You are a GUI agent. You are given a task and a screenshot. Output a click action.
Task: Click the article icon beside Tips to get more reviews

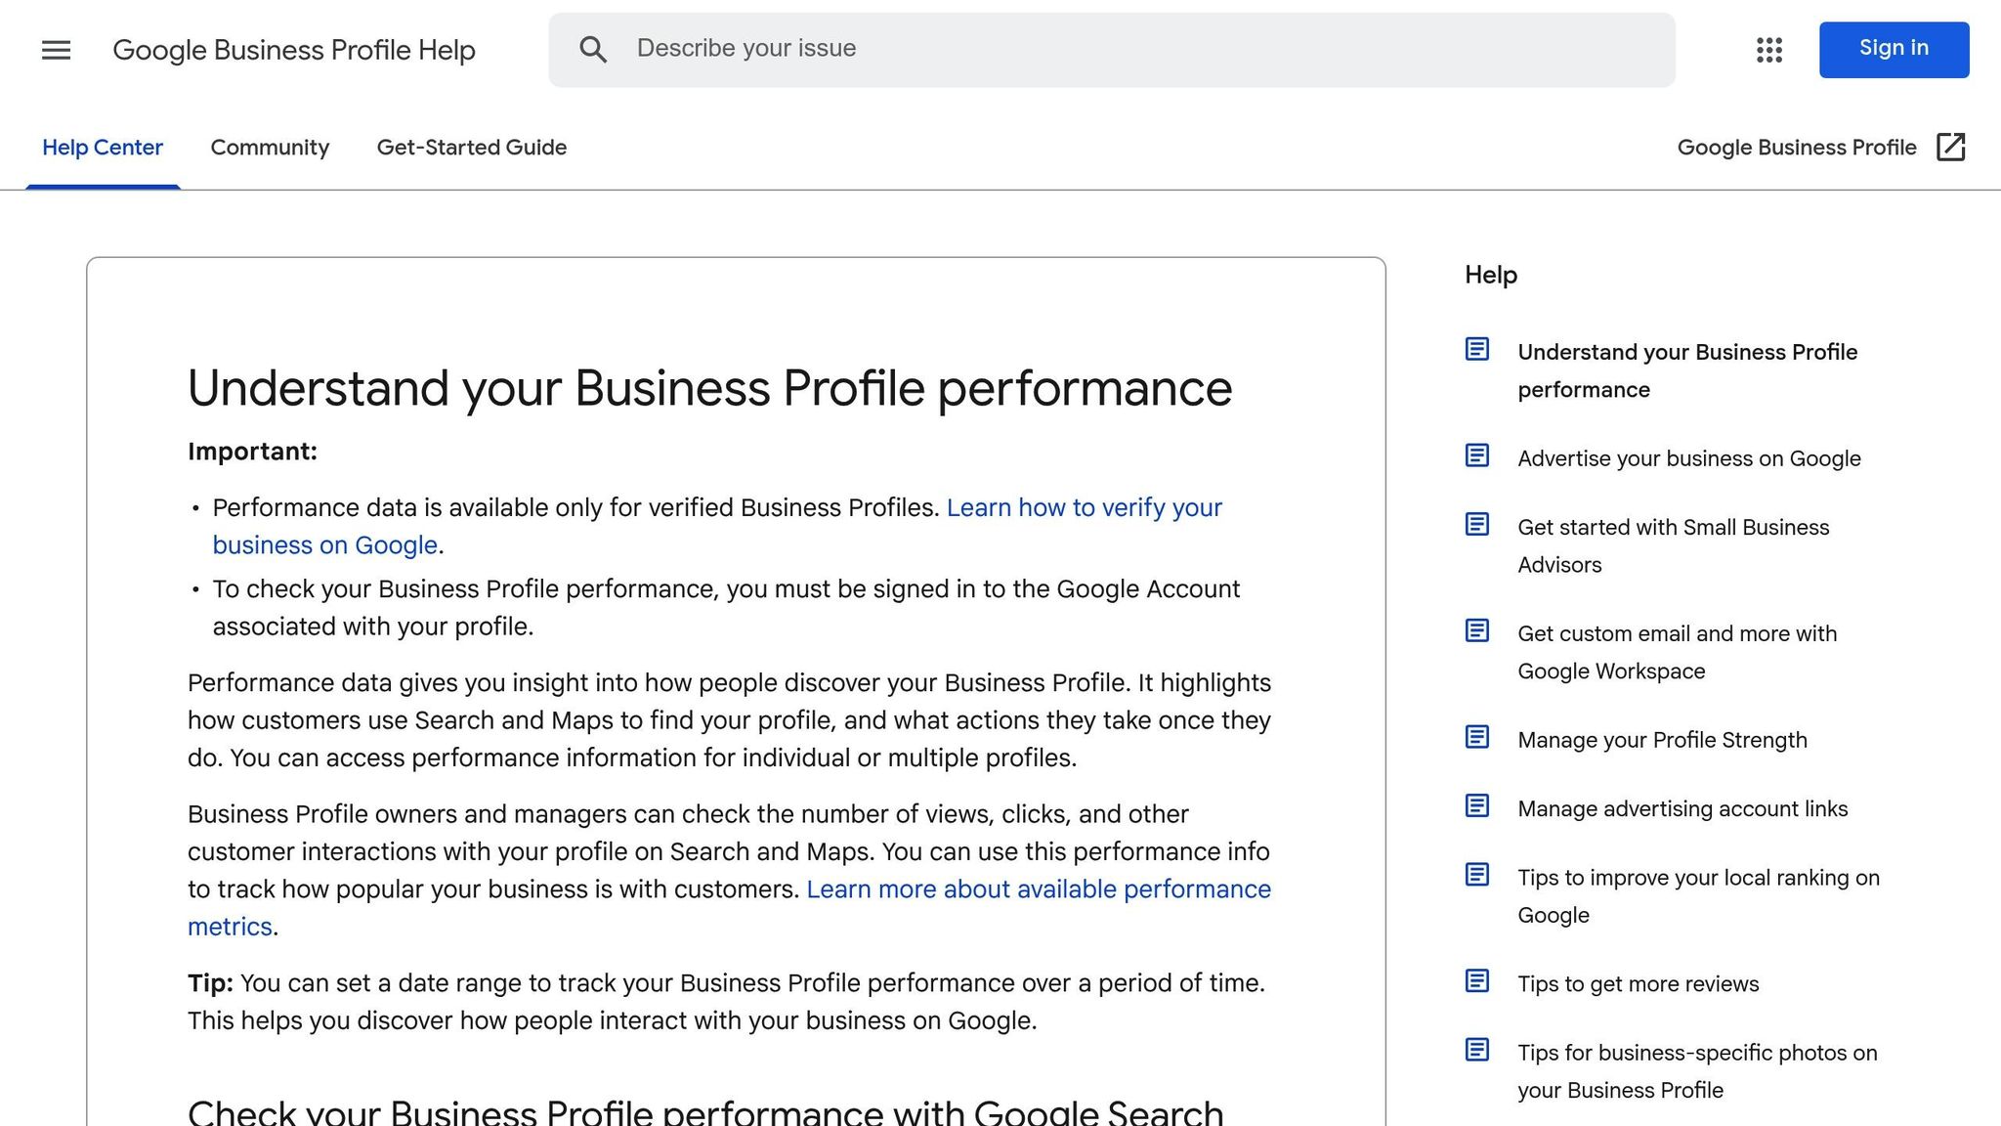pyautogui.click(x=1477, y=981)
